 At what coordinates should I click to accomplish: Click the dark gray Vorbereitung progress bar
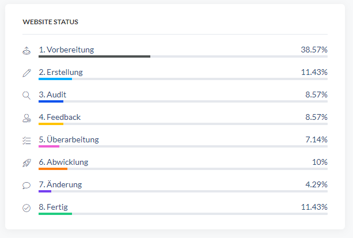tap(94, 56)
